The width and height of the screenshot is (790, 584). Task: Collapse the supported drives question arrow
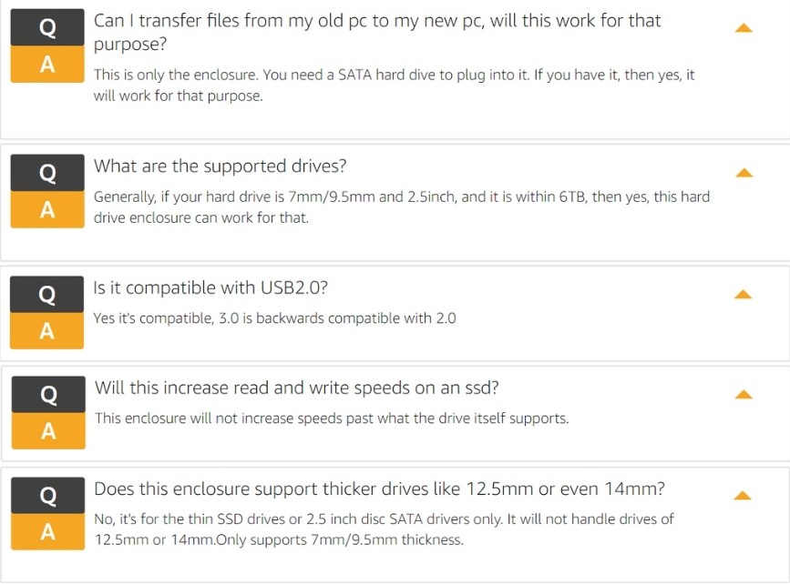pyautogui.click(x=744, y=173)
